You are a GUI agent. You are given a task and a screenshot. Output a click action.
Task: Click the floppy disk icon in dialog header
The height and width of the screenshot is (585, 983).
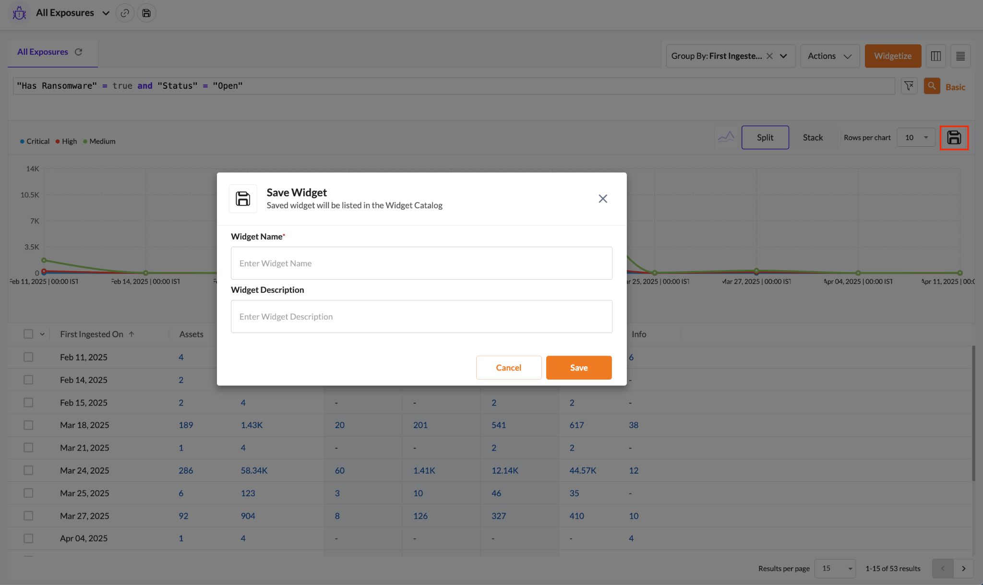[x=243, y=199]
